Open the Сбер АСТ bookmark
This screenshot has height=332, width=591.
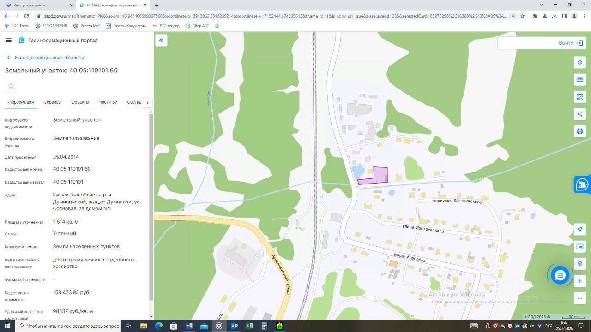tap(197, 26)
